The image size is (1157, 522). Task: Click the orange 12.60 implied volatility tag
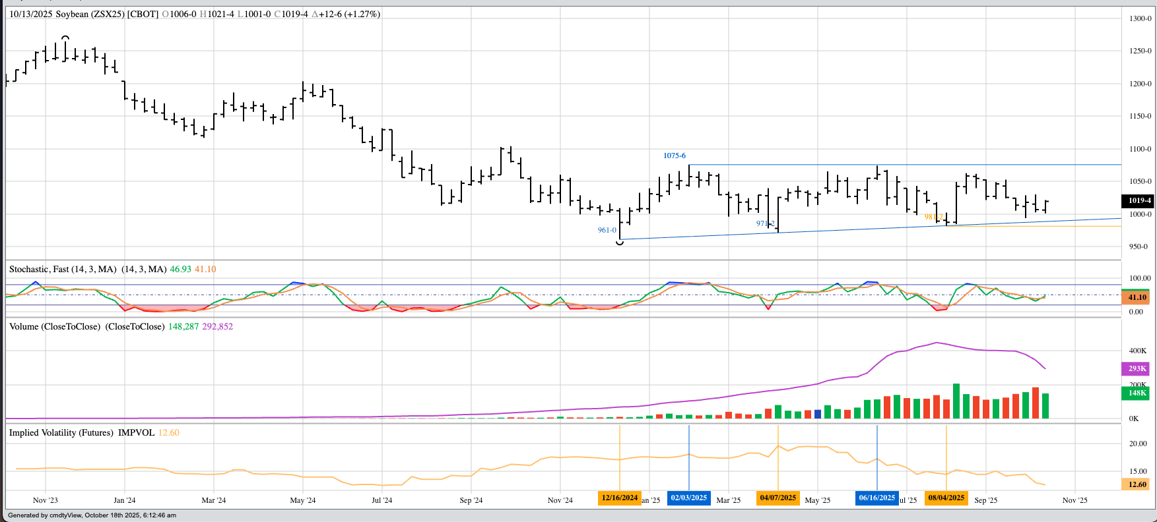pyautogui.click(x=1137, y=484)
